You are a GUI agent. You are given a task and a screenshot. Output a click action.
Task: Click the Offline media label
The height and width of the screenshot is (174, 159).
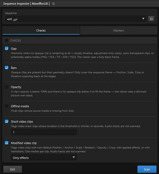tap(20, 106)
